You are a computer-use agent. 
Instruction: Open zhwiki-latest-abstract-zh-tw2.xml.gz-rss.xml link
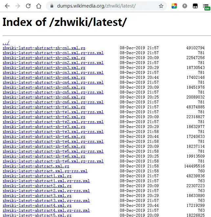click(53, 122)
